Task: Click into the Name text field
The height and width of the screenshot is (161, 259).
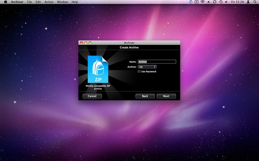Action: pos(157,62)
